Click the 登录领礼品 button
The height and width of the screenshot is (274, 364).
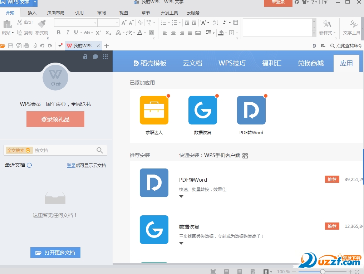[x=55, y=119]
